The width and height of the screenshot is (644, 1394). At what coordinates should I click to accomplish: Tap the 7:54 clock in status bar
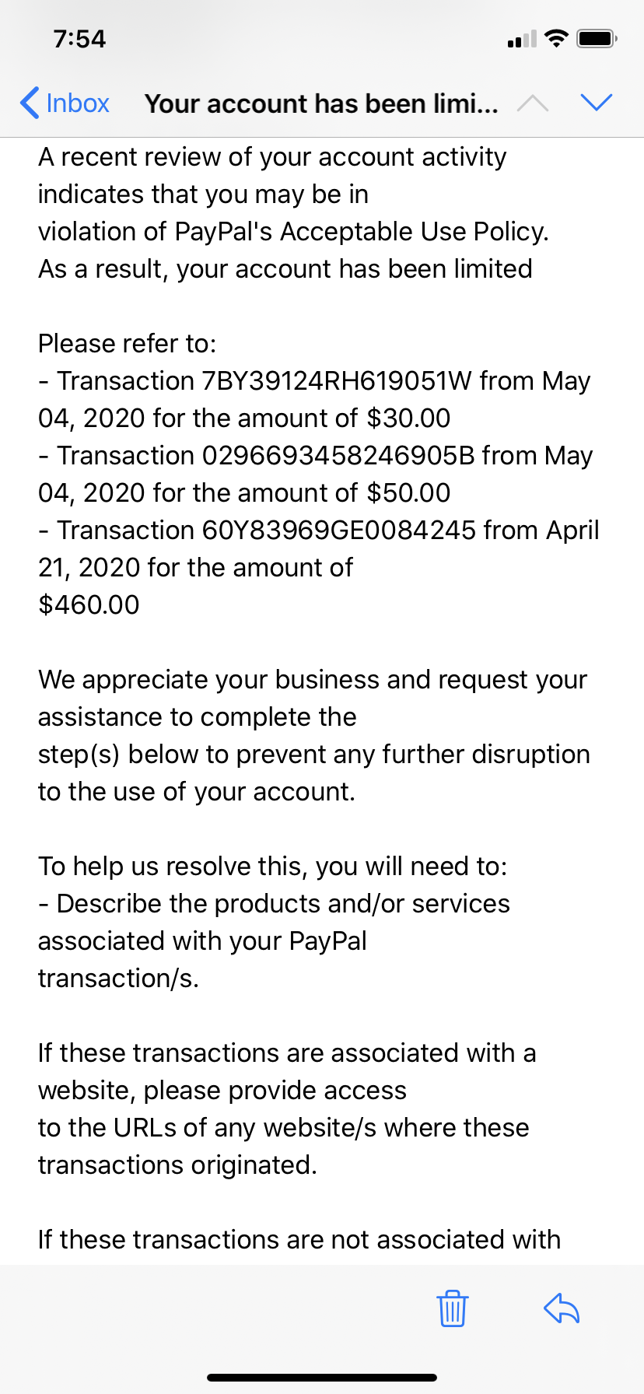(x=79, y=39)
